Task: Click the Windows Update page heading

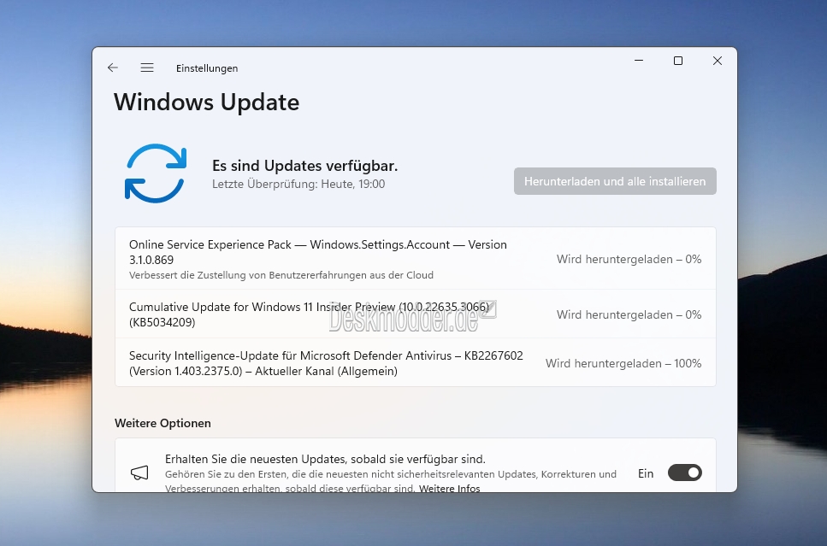Action: tap(206, 103)
